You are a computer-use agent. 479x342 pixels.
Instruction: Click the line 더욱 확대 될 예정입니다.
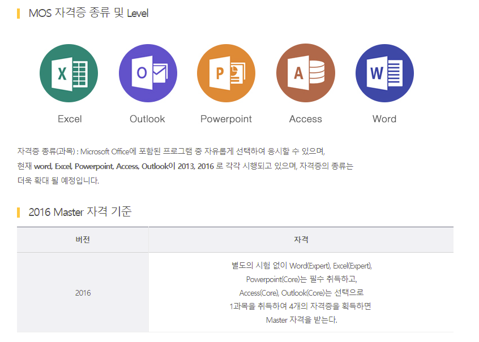(x=58, y=181)
